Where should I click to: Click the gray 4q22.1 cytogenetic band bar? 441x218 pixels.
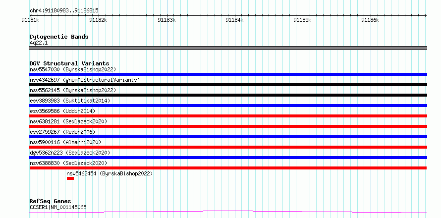(x=228, y=48)
